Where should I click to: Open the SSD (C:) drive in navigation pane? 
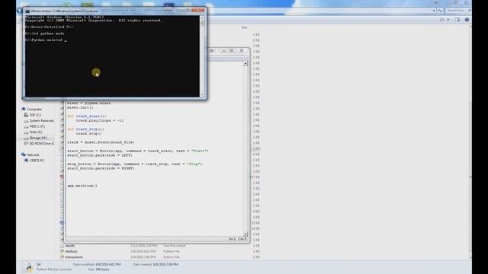click(x=35, y=115)
